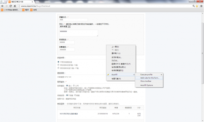Open the city/district dropdown in the address section
Image resolution: width=204 pixels, height=122 pixels.
[x=65, y=27]
